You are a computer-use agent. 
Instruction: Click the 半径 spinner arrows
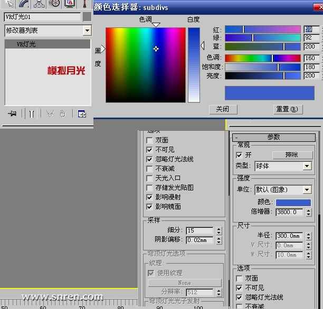[x=308, y=236]
